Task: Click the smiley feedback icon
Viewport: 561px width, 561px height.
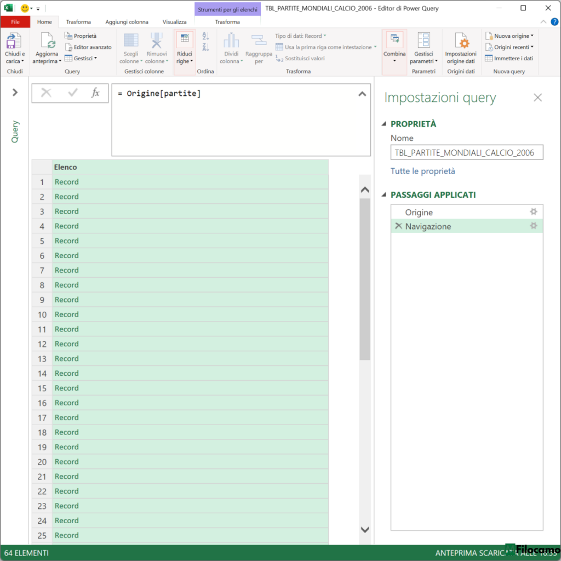Action: click(x=25, y=8)
